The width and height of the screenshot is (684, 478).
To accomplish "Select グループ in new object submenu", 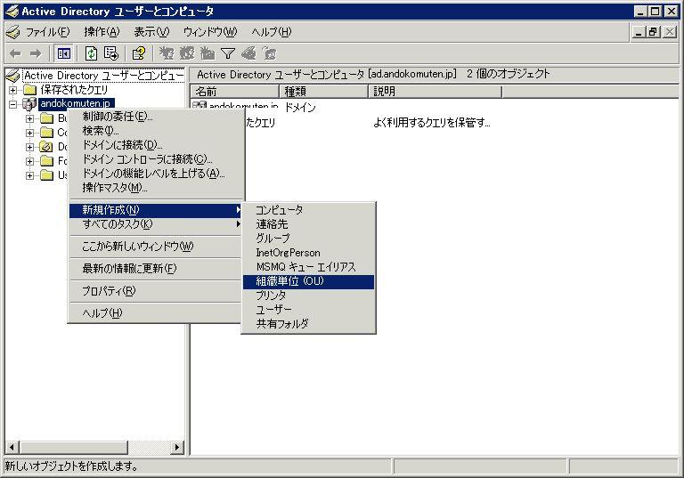I will coord(308,239).
